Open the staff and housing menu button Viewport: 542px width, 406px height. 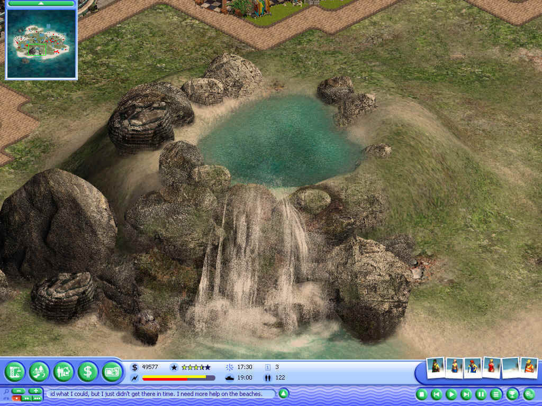[x=64, y=372]
